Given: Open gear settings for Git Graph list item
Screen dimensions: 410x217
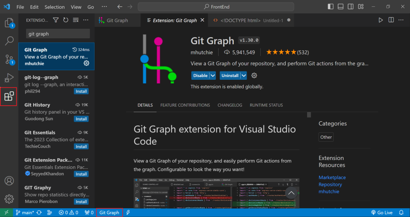Looking at the screenshot, I should tap(86, 63).
